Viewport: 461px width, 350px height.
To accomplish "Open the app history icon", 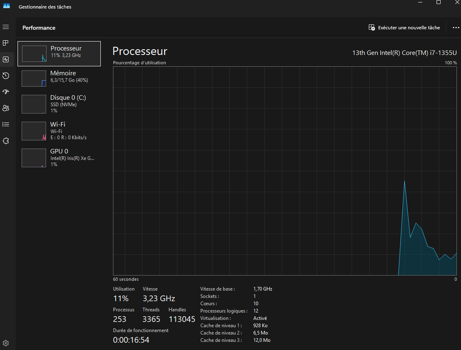I will pos(6,76).
